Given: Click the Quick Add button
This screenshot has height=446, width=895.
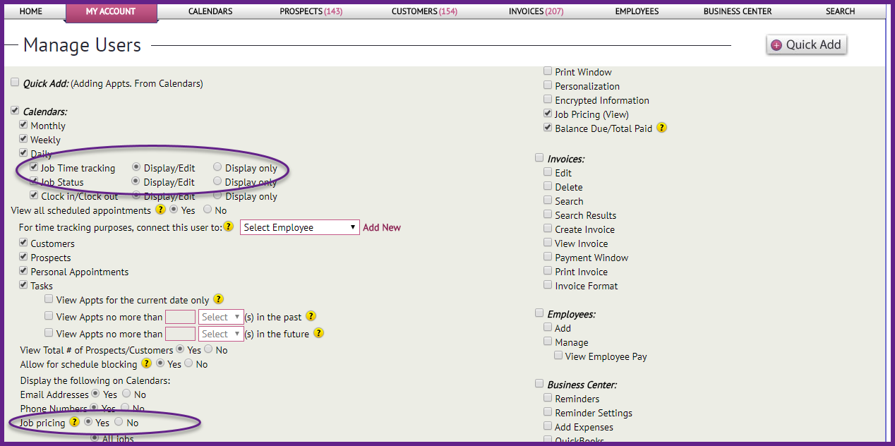Looking at the screenshot, I should (x=806, y=44).
